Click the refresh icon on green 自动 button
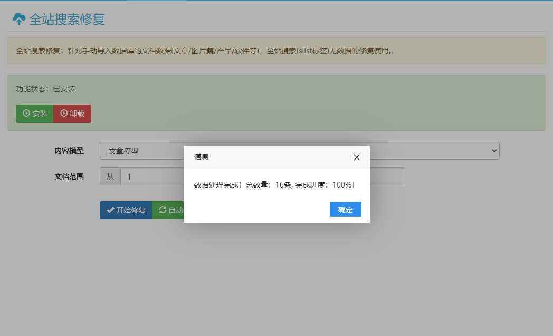Viewport: 553px width, 336px height. click(163, 210)
